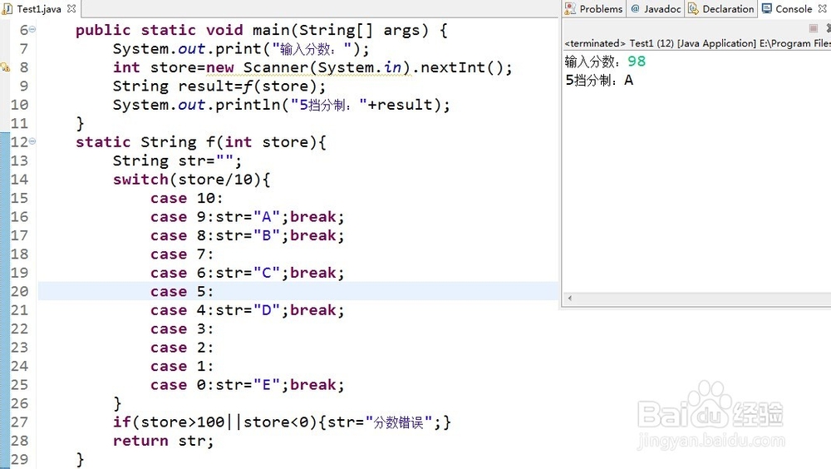Collapse the f method fold on line 12
Viewport: 831px width, 469px height.
pyautogui.click(x=32, y=141)
